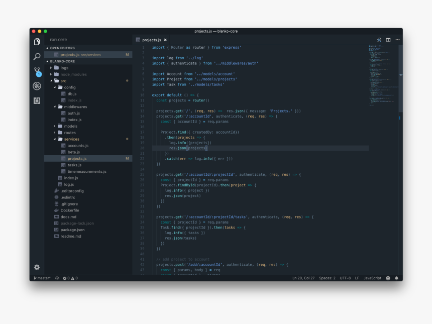Close the projects.js editor tab
Viewport: 432px width, 324px height.
[x=165, y=40]
